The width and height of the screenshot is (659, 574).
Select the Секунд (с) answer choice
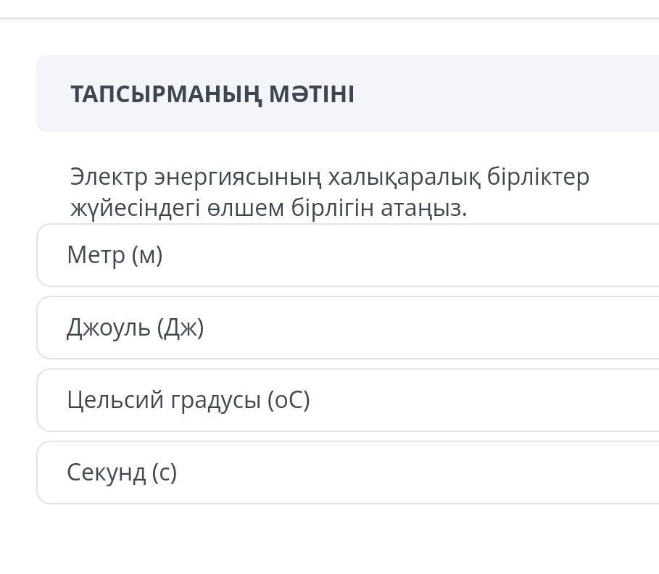[348, 473]
